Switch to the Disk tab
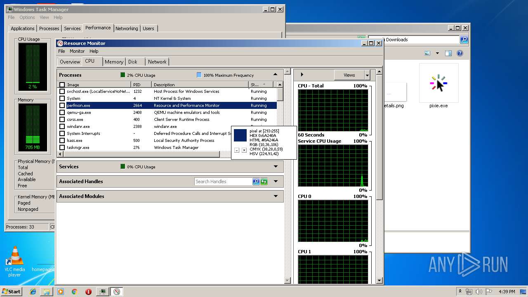This screenshot has width=528, height=297. (133, 62)
